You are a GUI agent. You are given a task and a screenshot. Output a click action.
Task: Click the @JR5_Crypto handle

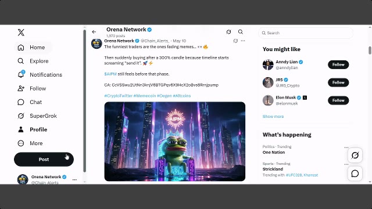[x=288, y=85]
